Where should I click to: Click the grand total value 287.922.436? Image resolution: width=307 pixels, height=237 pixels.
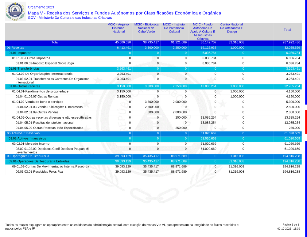(x=291, y=42)
